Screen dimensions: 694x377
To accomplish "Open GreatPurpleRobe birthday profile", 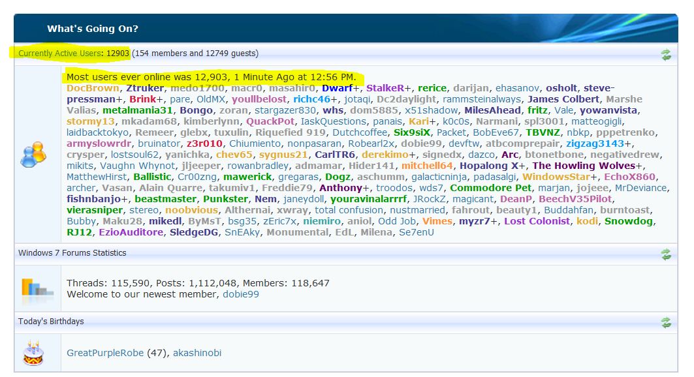I will (x=105, y=353).
